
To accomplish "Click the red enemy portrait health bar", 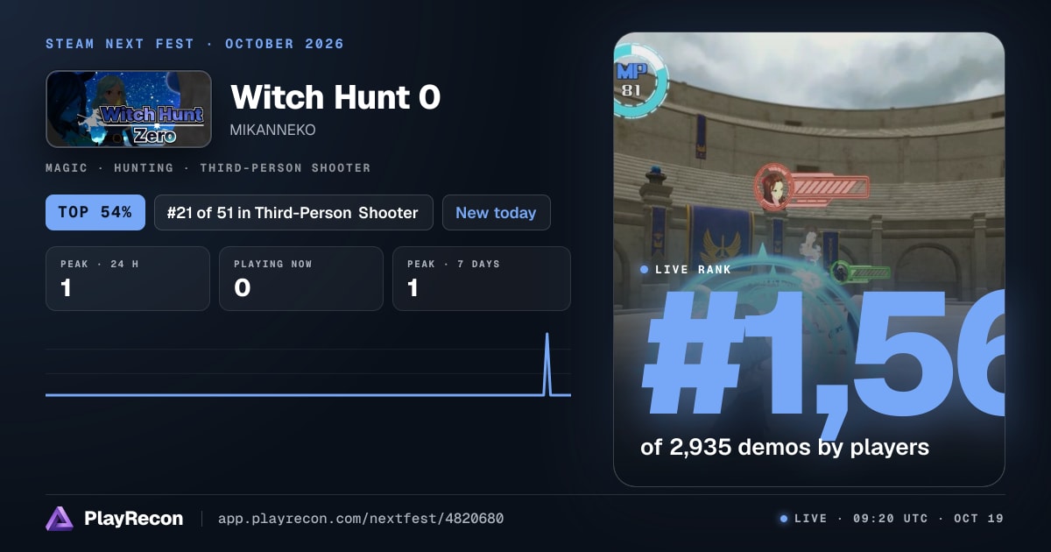I will coord(812,187).
